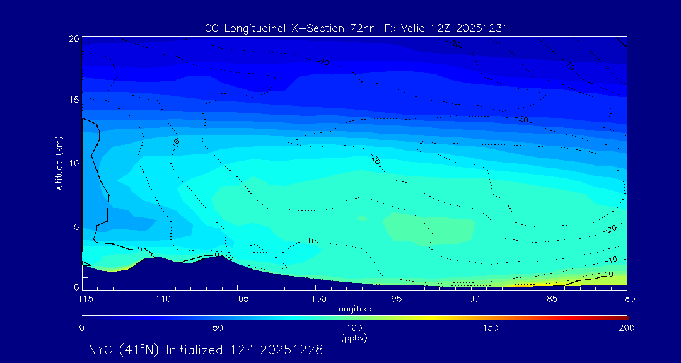Click the 5 km altitude tick label
Image resolution: width=681 pixels, height=363 pixels.
click(x=74, y=226)
